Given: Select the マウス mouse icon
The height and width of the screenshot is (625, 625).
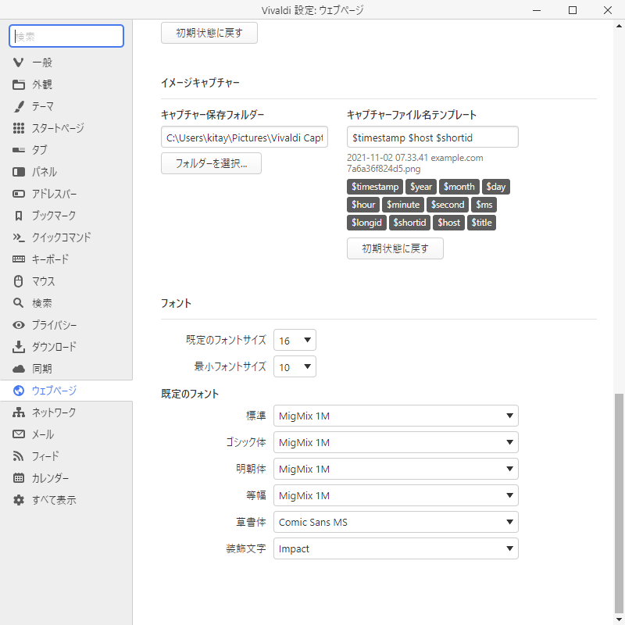Looking at the screenshot, I should pyautogui.click(x=18, y=281).
